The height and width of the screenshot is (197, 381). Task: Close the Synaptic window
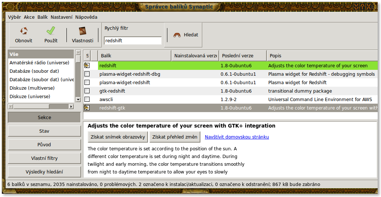pyautogui.click(x=369, y=7)
